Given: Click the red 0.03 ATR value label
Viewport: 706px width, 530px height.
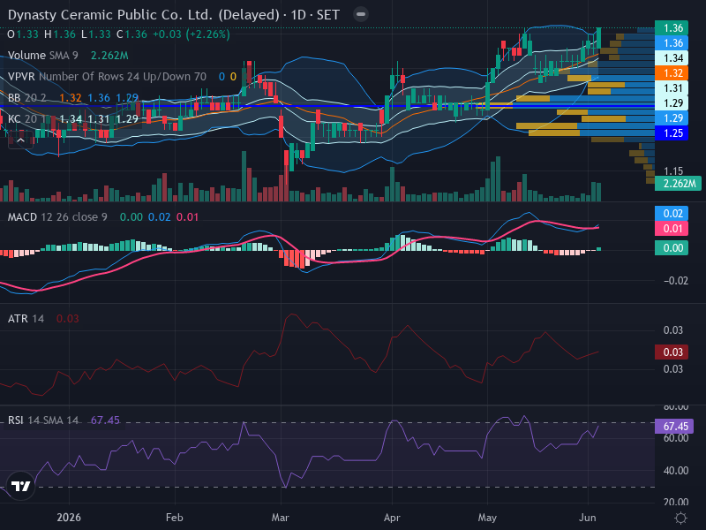Looking at the screenshot, I should (672, 352).
